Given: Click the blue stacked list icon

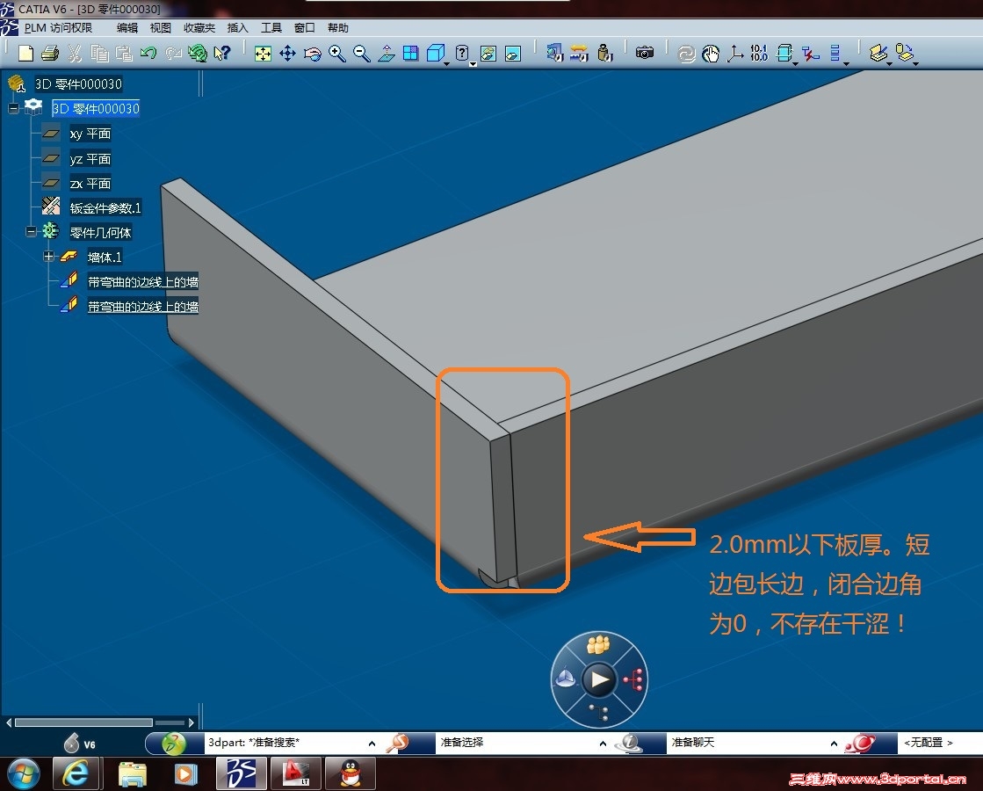Looking at the screenshot, I should click(835, 53).
